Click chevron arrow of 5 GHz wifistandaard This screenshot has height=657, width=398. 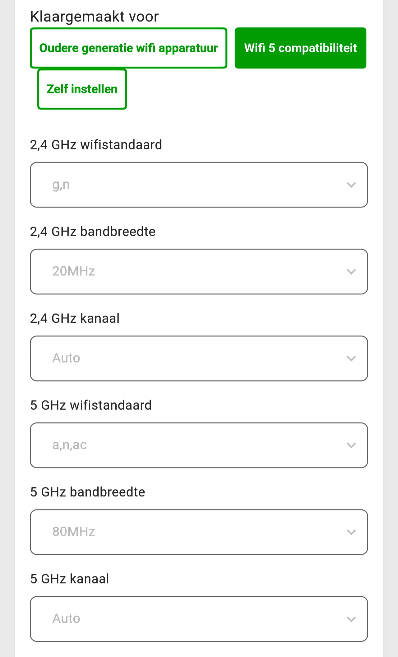(351, 445)
